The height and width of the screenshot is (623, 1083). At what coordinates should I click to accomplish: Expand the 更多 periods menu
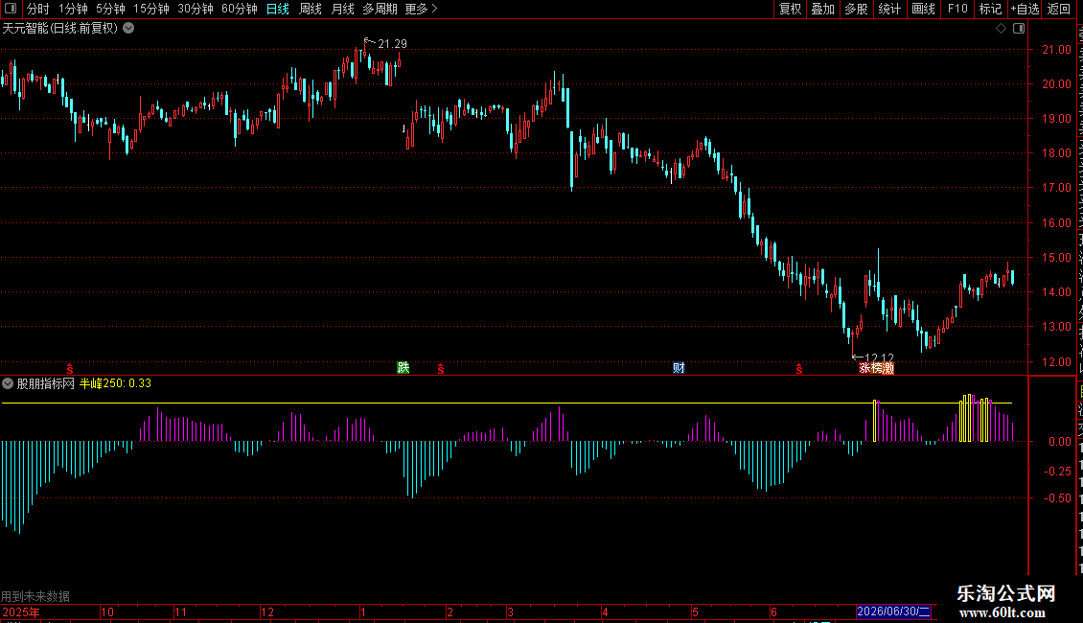pos(421,9)
